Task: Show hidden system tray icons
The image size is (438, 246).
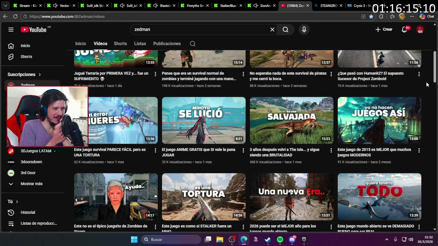Action: point(387,240)
